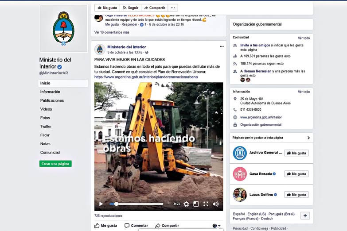347x231 pixels.
Task: Open Casa Rosada page icon
Action: tap(240, 174)
